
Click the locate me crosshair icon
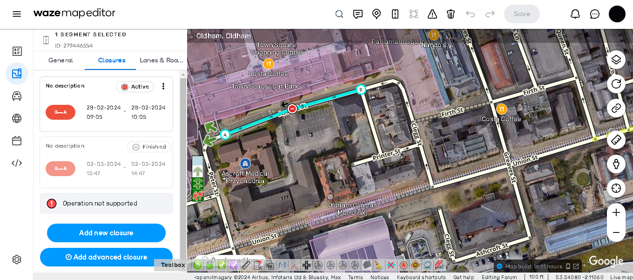coord(616,188)
